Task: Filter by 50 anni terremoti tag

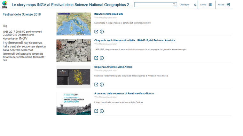Action: pyautogui.click(x=32, y=32)
